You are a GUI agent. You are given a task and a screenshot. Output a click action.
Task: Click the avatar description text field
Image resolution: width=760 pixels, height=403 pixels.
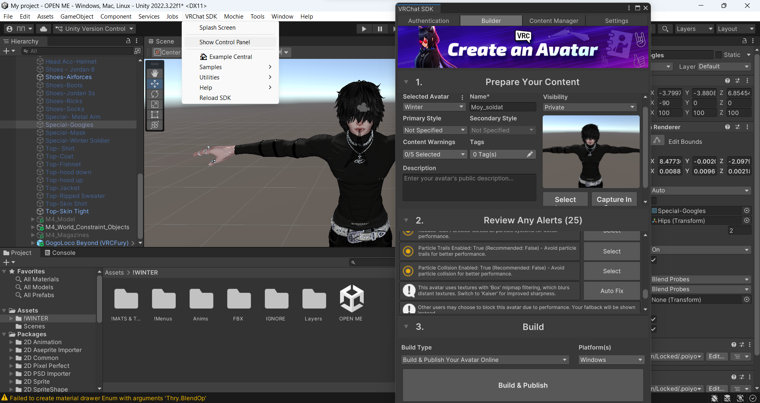(x=469, y=188)
